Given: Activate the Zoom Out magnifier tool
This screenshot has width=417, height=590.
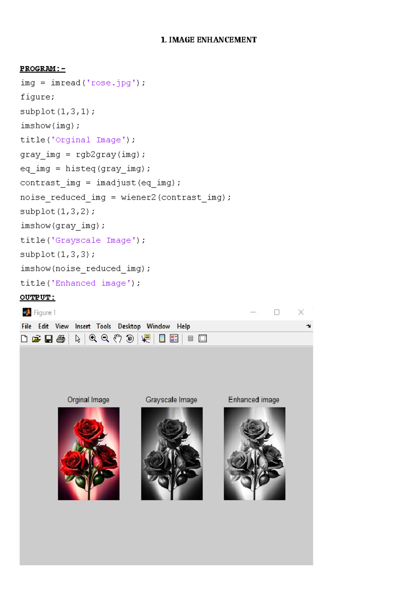Looking at the screenshot, I should tap(105, 338).
